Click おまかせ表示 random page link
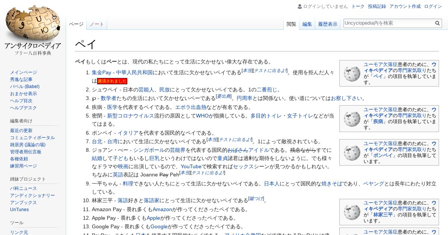448x235 pixels. (x=24, y=94)
